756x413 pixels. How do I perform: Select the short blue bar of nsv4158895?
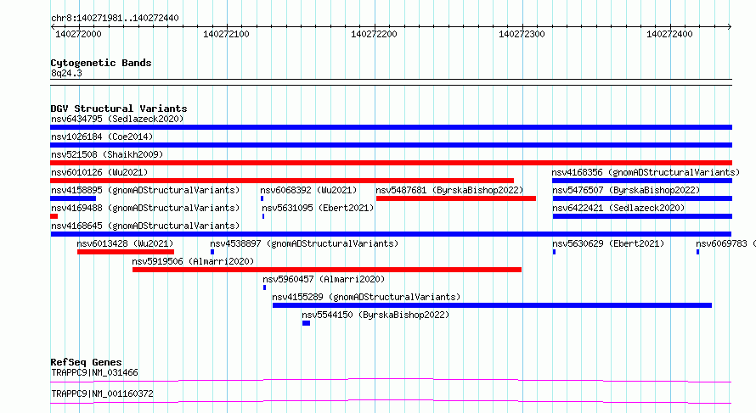point(73,198)
